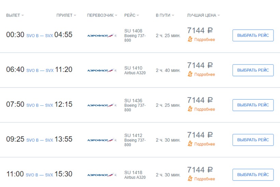Click baggage icon for the 00:30 flight
280x187 pixels.
click(x=190, y=40)
